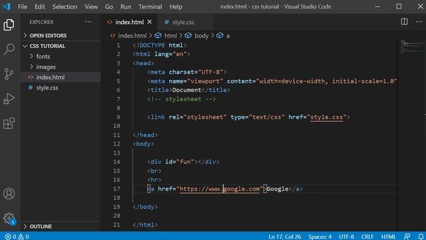
Task: Open the View menu
Action: [x=91, y=7]
